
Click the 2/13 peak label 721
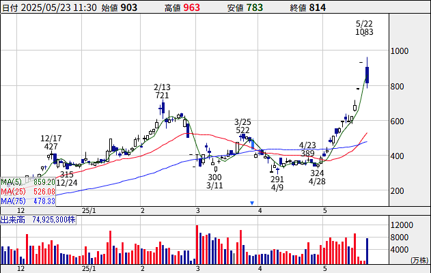(162, 96)
